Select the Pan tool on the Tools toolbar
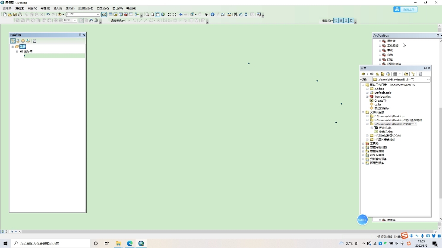442x248 pixels. tap(157, 14)
